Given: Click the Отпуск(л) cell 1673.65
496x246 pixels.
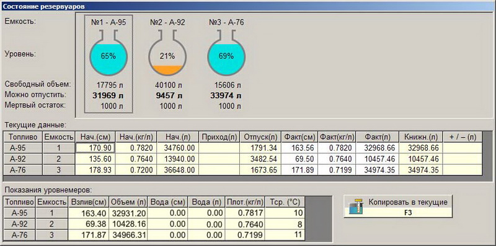Looking at the screenshot, I should pyautogui.click(x=260, y=170).
